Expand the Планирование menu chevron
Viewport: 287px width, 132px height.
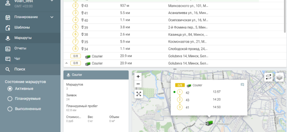pyautogui.click(x=52, y=17)
